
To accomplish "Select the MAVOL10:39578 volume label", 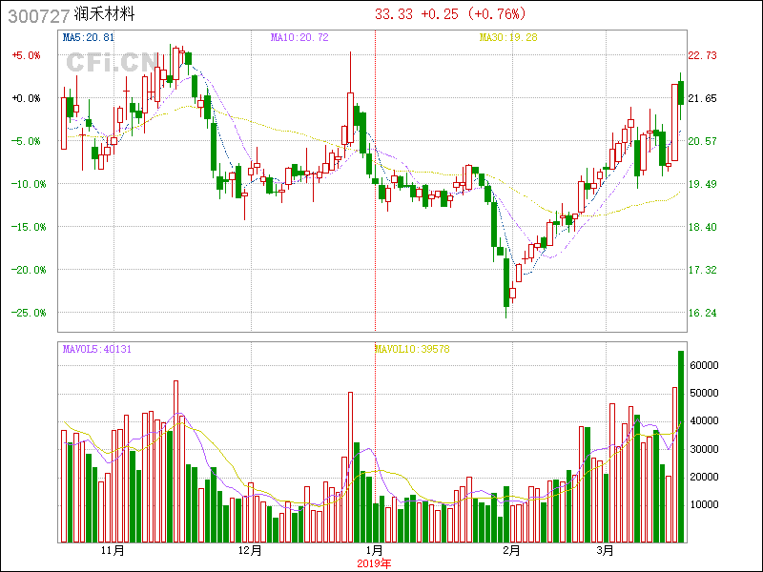I will pos(411,350).
